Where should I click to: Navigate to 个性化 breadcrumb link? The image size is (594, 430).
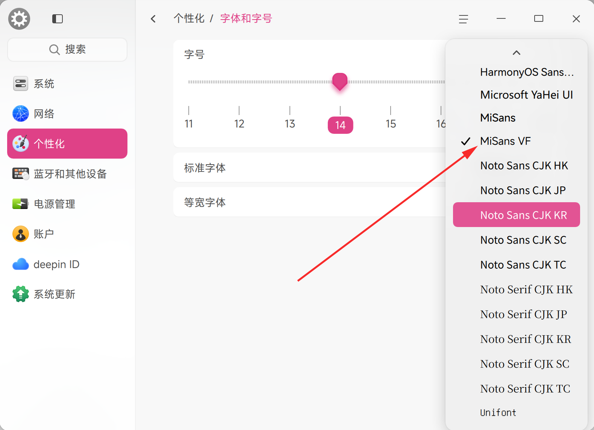click(x=189, y=18)
